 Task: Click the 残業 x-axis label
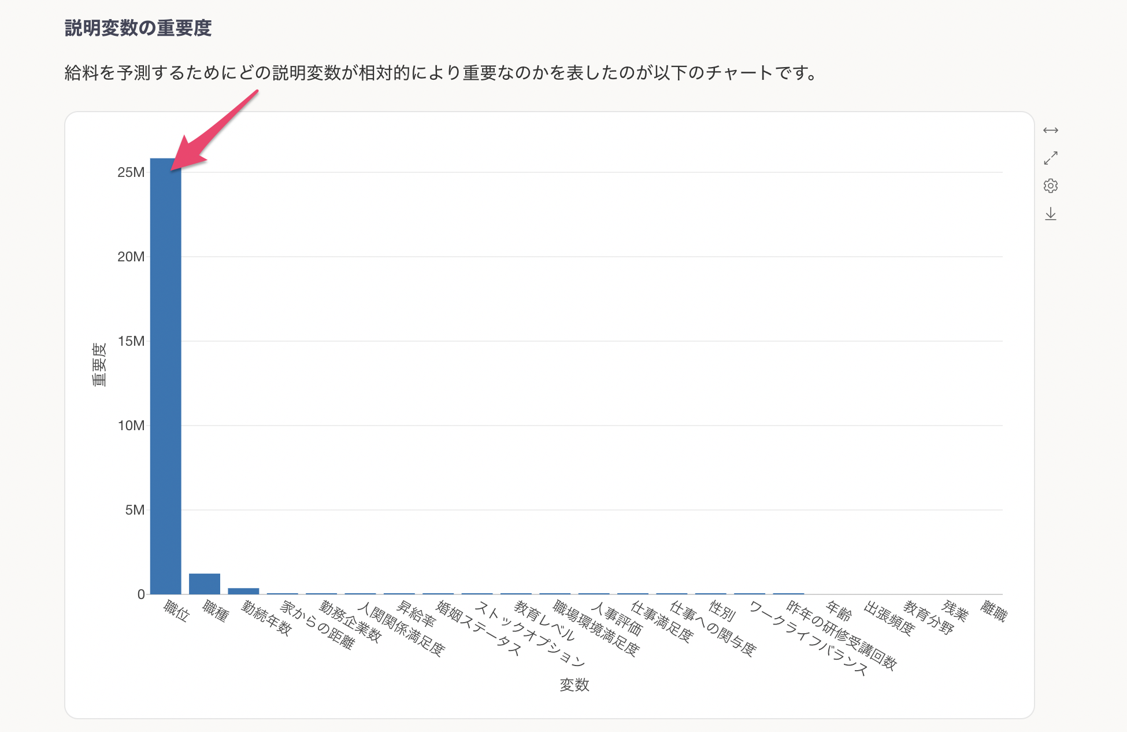955,611
